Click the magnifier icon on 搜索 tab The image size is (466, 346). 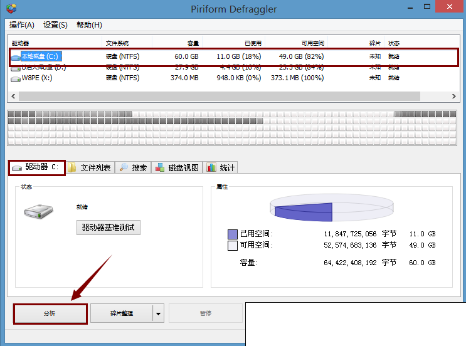click(x=124, y=167)
